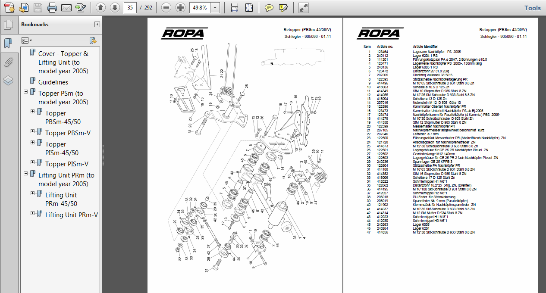
Task: Open the zoom level dropdown arrow
Action: pyautogui.click(x=215, y=7)
